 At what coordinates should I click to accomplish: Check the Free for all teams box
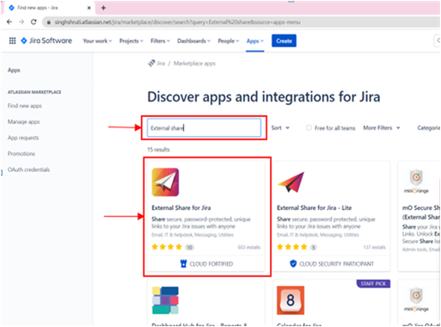click(309, 127)
